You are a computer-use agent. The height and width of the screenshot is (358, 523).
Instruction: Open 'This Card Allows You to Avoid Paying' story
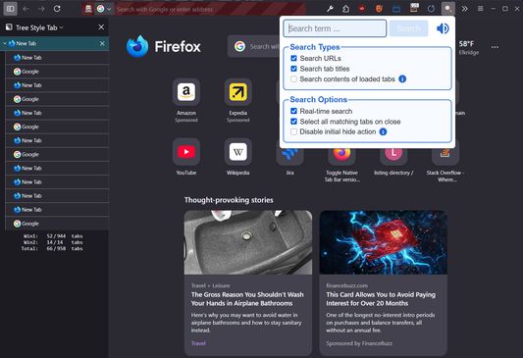pyautogui.click(x=381, y=299)
